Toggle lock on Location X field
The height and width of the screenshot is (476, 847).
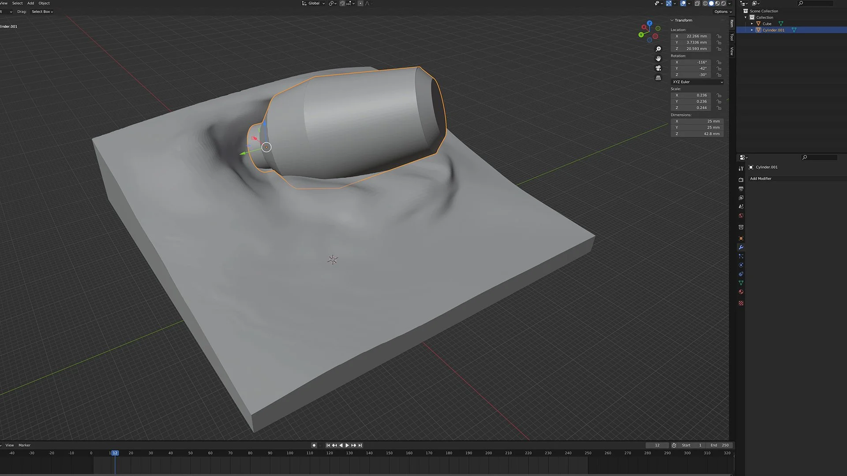(719, 36)
